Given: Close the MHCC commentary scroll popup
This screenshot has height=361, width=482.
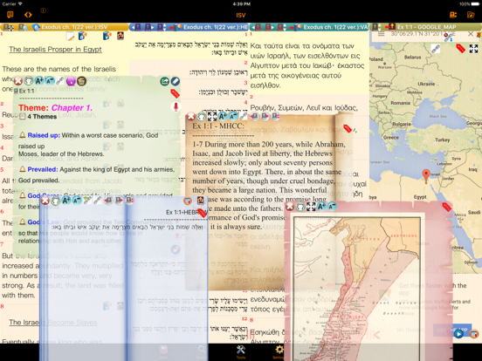Looking at the screenshot, I should (191, 116).
